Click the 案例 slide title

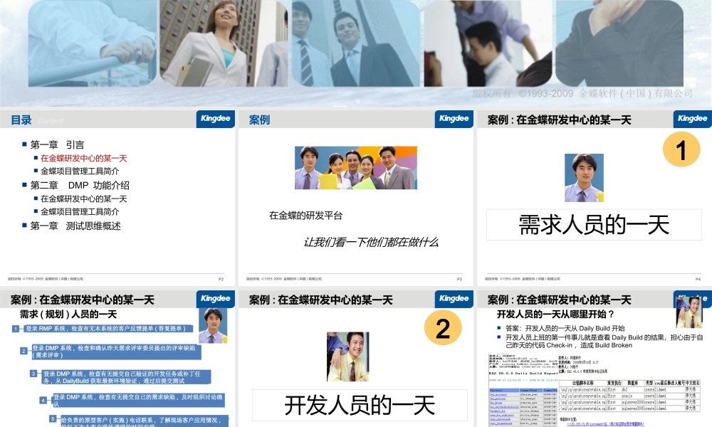pyautogui.click(x=259, y=120)
